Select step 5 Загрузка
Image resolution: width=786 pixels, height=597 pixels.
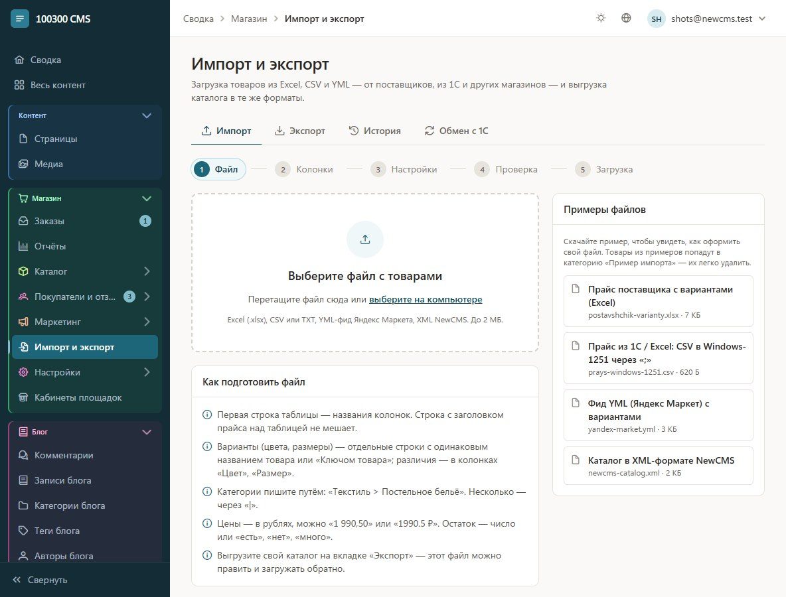(603, 169)
